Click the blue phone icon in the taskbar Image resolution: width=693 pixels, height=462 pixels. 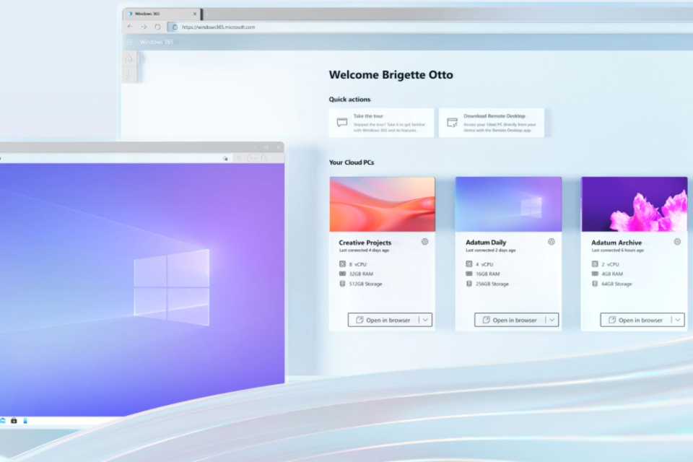click(25, 420)
